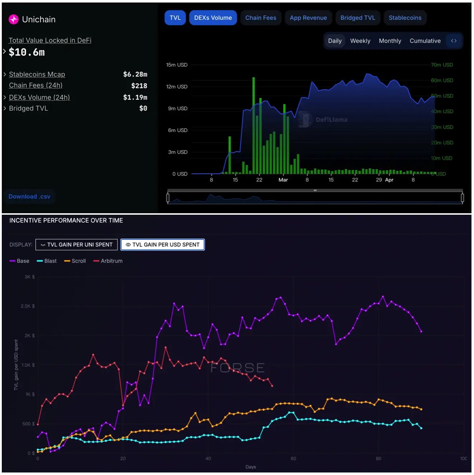Toggle the App Revenue chart series
474x475 pixels.
coord(308,18)
